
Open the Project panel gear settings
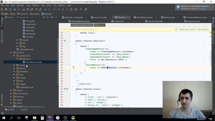point(52,17)
